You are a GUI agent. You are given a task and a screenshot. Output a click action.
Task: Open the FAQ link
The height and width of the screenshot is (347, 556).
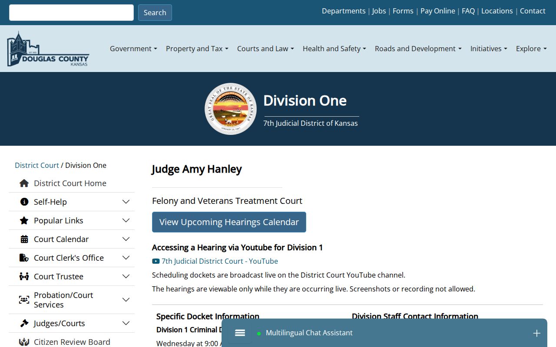tap(468, 11)
